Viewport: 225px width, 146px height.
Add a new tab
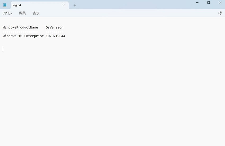coord(75,5)
